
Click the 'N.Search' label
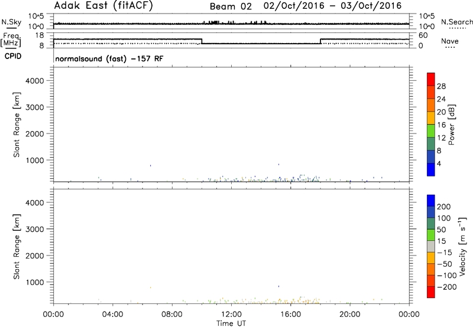(457, 22)
